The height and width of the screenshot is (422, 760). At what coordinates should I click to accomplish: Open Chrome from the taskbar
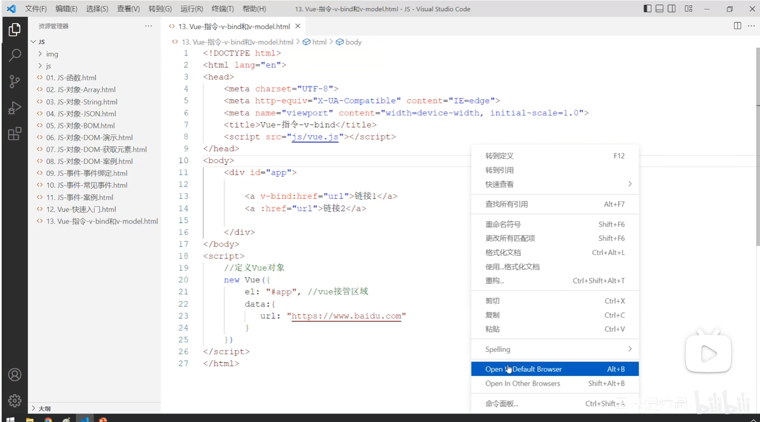click(x=48, y=419)
